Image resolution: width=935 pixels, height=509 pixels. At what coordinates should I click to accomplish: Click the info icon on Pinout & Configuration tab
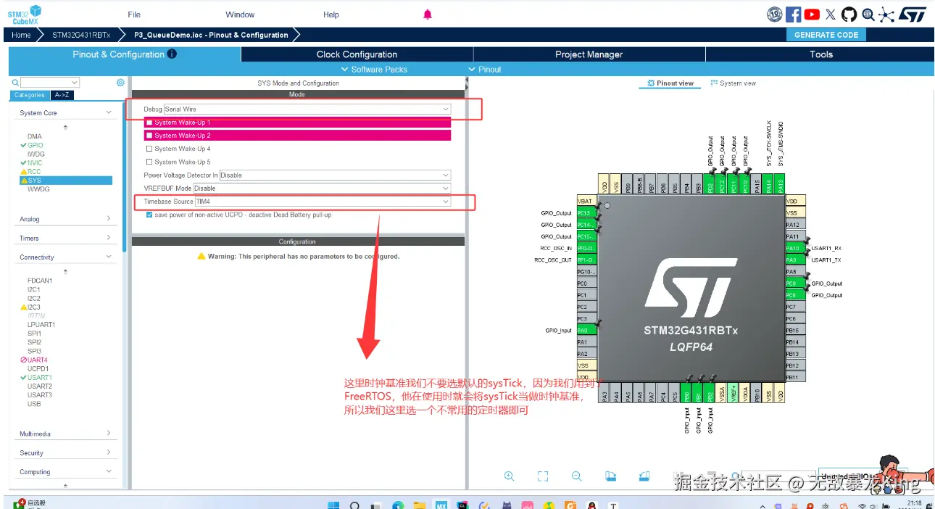tap(172, 54)
